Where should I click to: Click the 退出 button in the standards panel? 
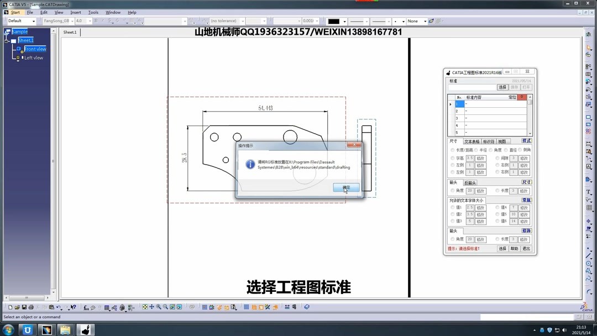pyautogui.click(x=527, y=249)
